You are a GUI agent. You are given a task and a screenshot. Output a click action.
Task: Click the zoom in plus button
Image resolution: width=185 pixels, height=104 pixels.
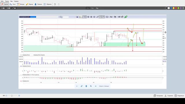[19, 96]
